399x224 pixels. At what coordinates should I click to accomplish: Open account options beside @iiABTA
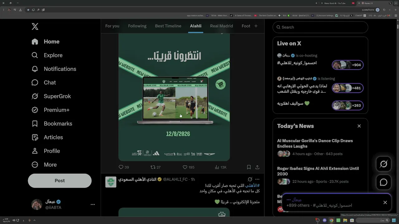click(x=93, y=204)
